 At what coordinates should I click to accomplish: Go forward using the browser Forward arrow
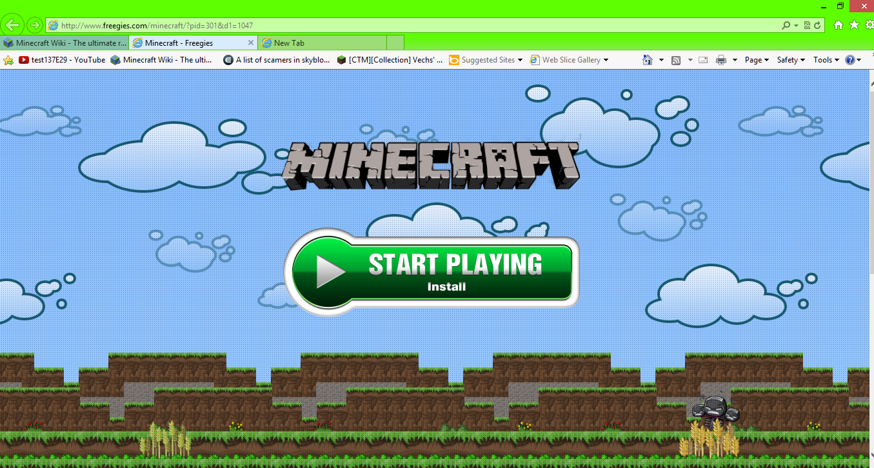tap(35, 25)
